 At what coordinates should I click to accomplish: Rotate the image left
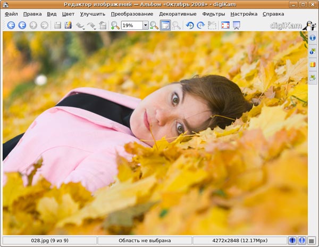(189, 25)
